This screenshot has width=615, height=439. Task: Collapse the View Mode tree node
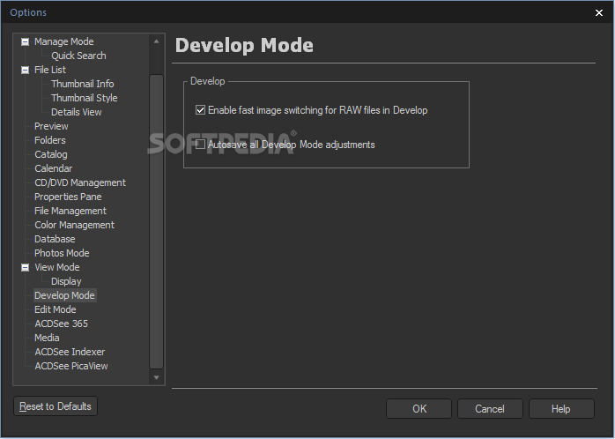[25, 268]
